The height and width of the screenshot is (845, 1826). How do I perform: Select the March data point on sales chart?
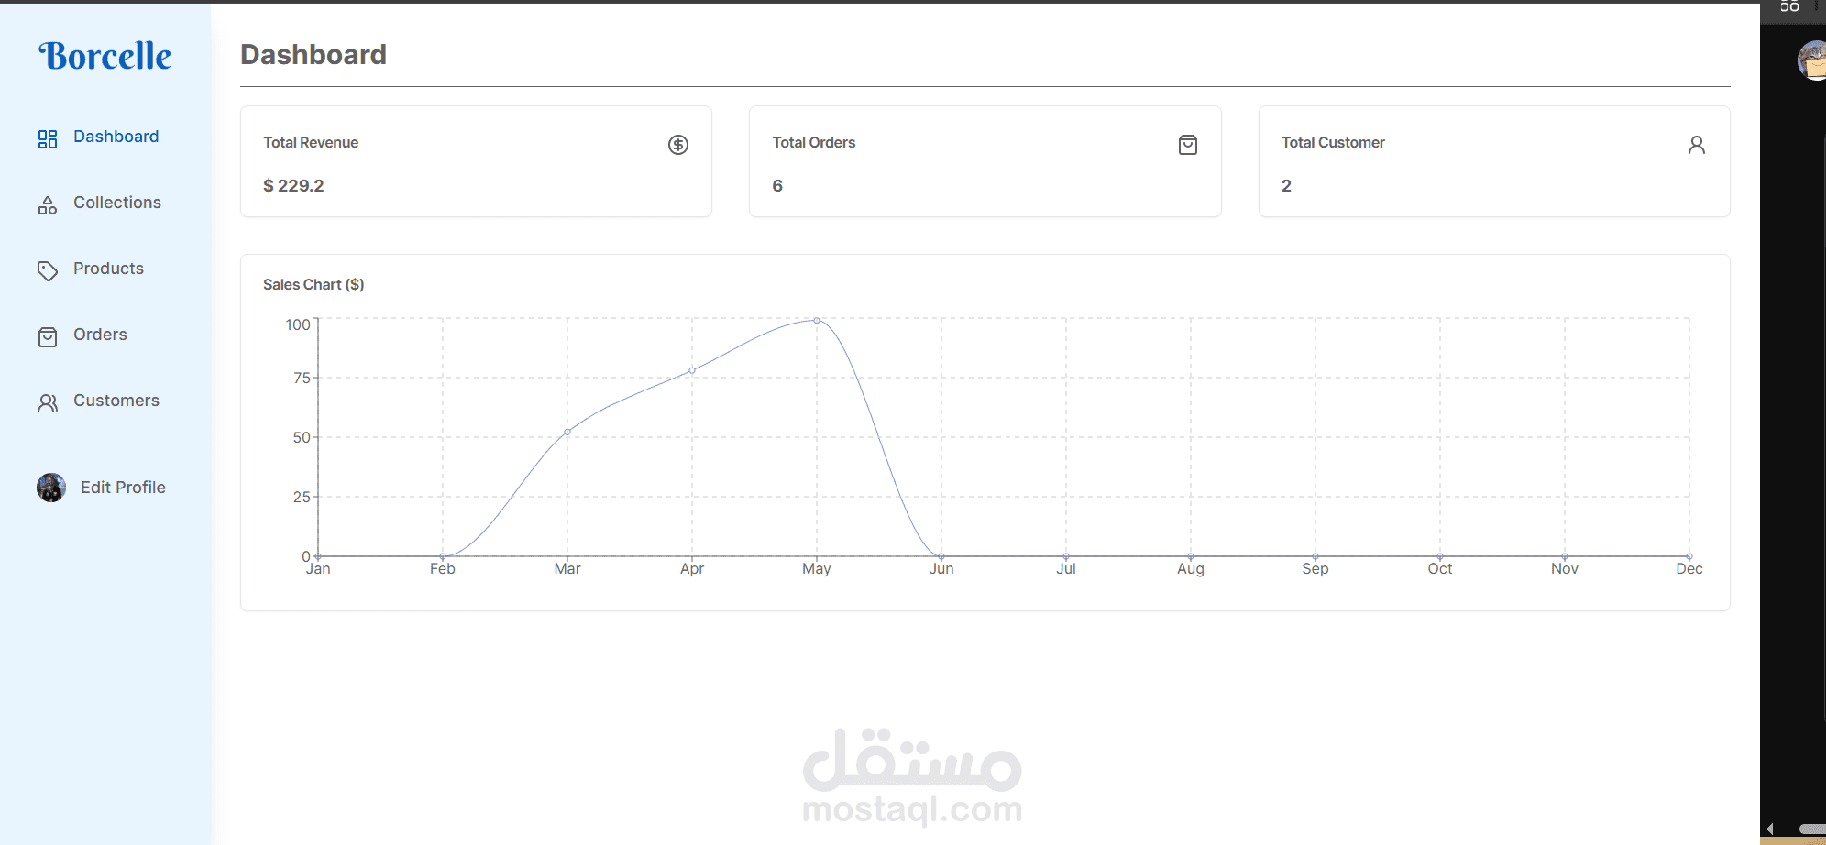[x=567, y=432]
